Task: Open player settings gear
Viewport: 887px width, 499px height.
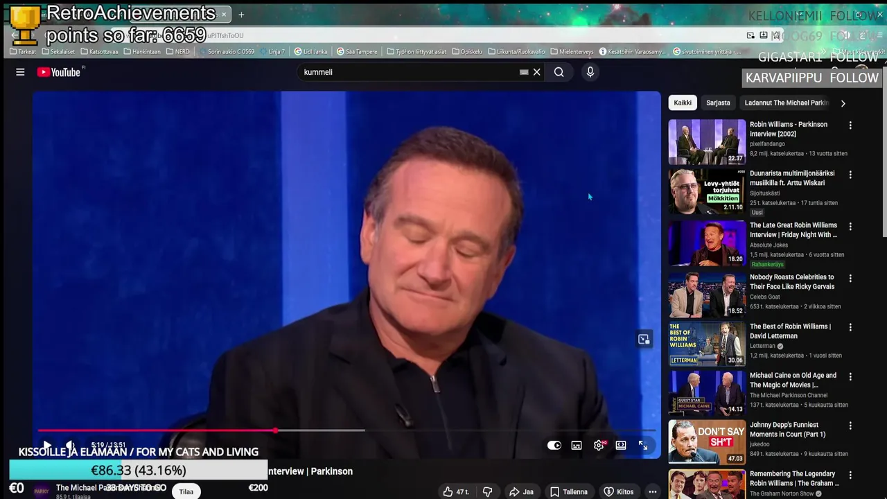Action: [599, 446]
